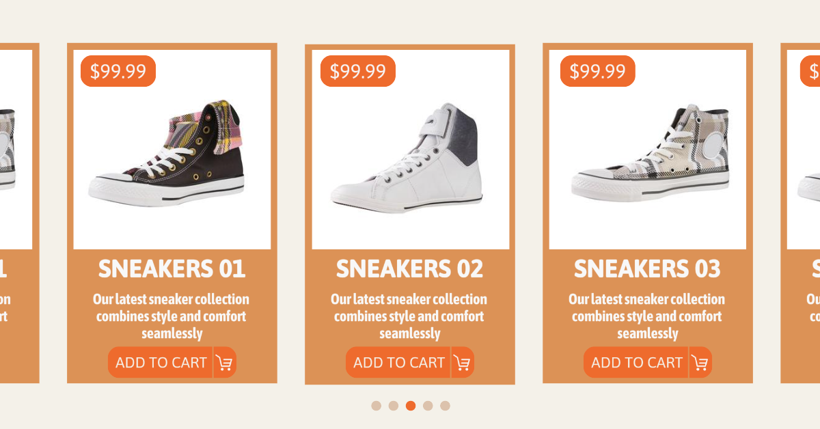Open the beige plaid sneaker image
This screenshot has height=429, width=820.
648,154
